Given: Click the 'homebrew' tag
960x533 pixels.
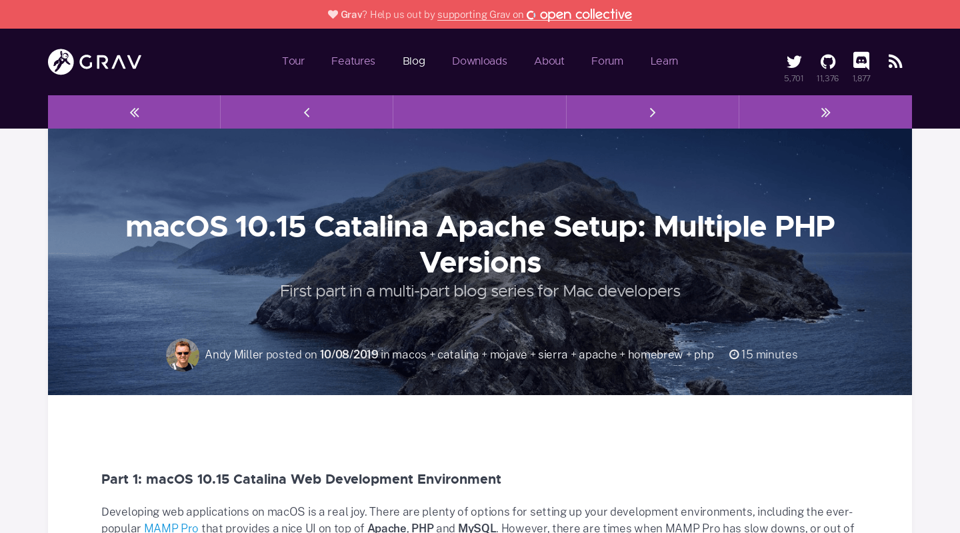Looking at the screenshot, I should point(655,354).
